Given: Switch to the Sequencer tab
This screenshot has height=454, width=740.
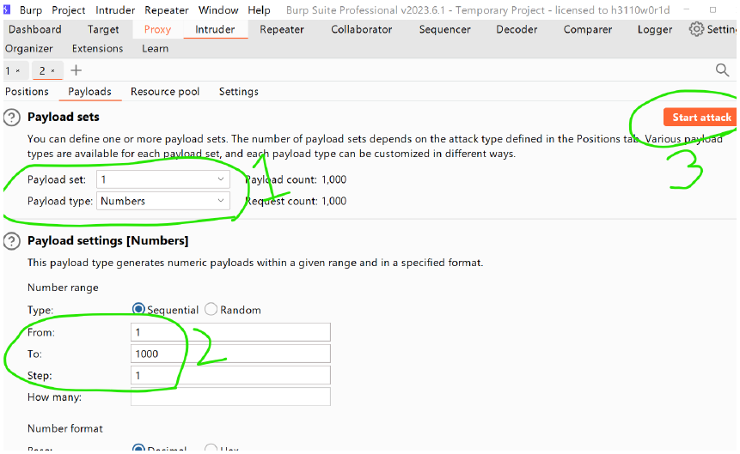Looking at the screenshot, I should [x=445, y=29].
